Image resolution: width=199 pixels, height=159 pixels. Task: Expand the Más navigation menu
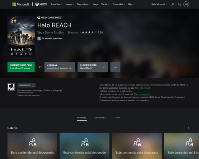pos(131,4)
